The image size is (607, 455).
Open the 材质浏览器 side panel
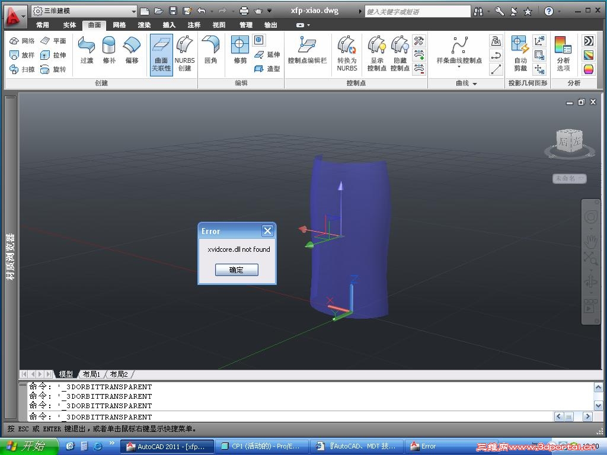(x=11, y=257)
